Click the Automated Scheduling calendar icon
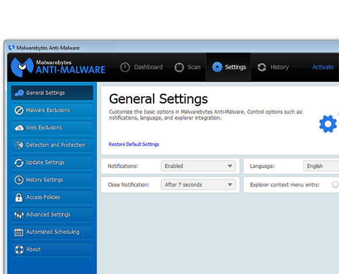The height and width of the screenshot is (274, 339). coord(19,232)
